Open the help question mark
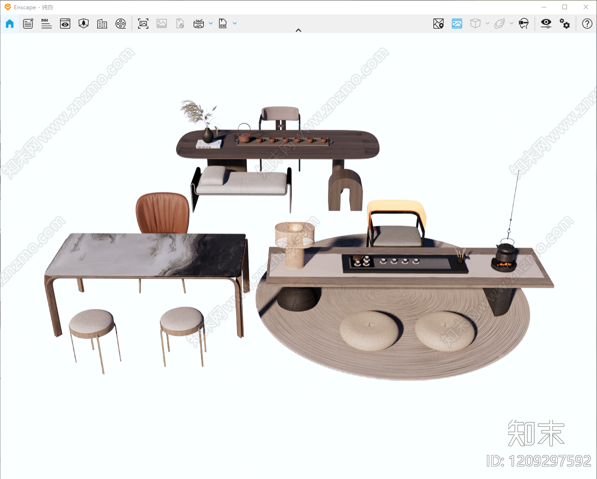 click(x=587, y=24)
